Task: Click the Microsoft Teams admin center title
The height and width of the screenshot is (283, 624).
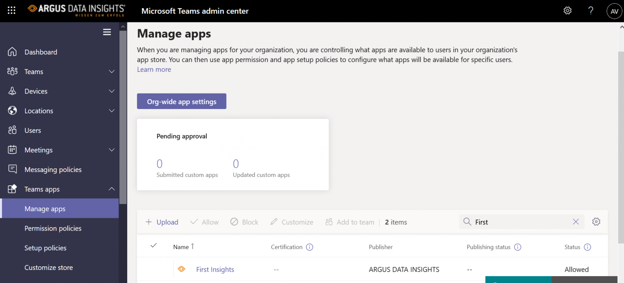Action: click(x=195, y=11)
